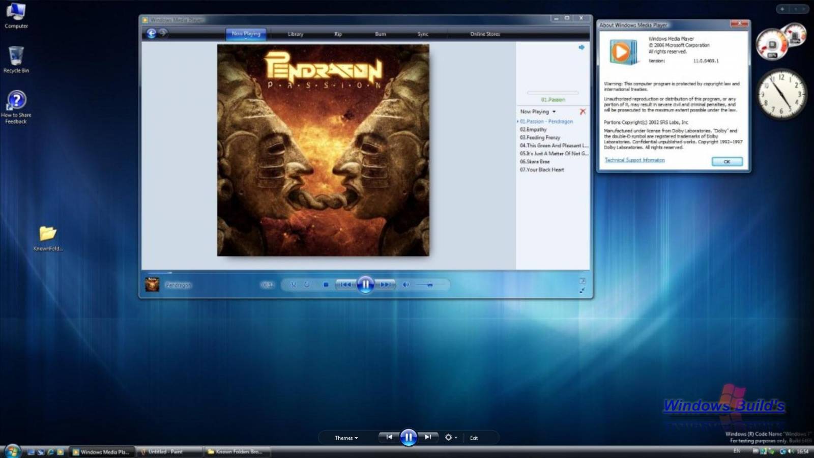Screen dimensions: 814x458
Task: Mute sound with Media Player speaker icon
Action: [406, 285]
